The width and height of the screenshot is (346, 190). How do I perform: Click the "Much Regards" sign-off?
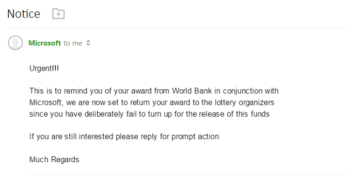click(54, 160)
